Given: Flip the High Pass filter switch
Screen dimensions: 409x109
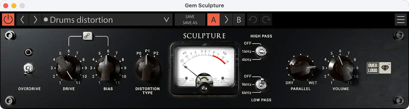Looking at the screenshot, I should point(261,52).
